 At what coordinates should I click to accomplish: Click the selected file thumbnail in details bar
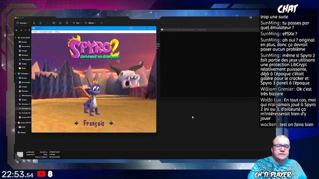pos(20,155)
